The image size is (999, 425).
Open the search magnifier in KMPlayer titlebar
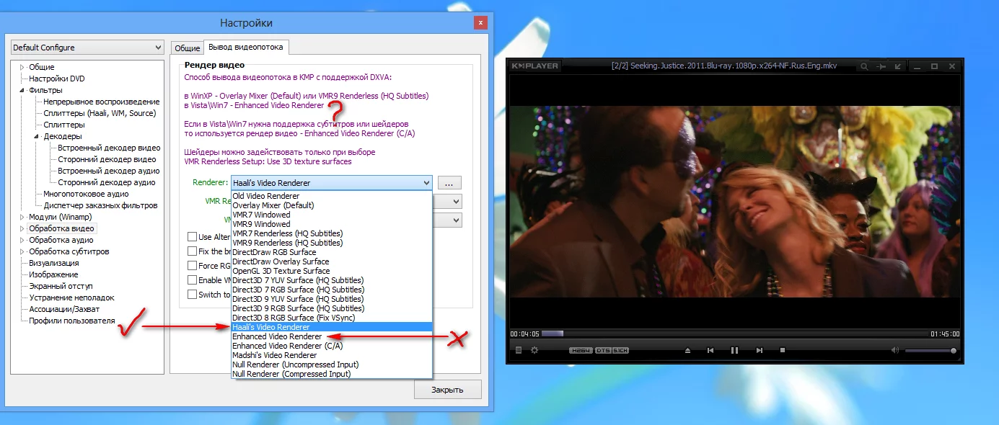click(x=863, y=65)
